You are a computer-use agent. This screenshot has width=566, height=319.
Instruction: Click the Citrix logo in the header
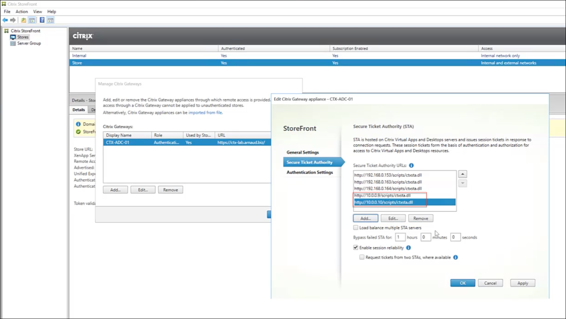coord(83,36)
